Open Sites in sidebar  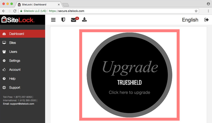(22, 43)
